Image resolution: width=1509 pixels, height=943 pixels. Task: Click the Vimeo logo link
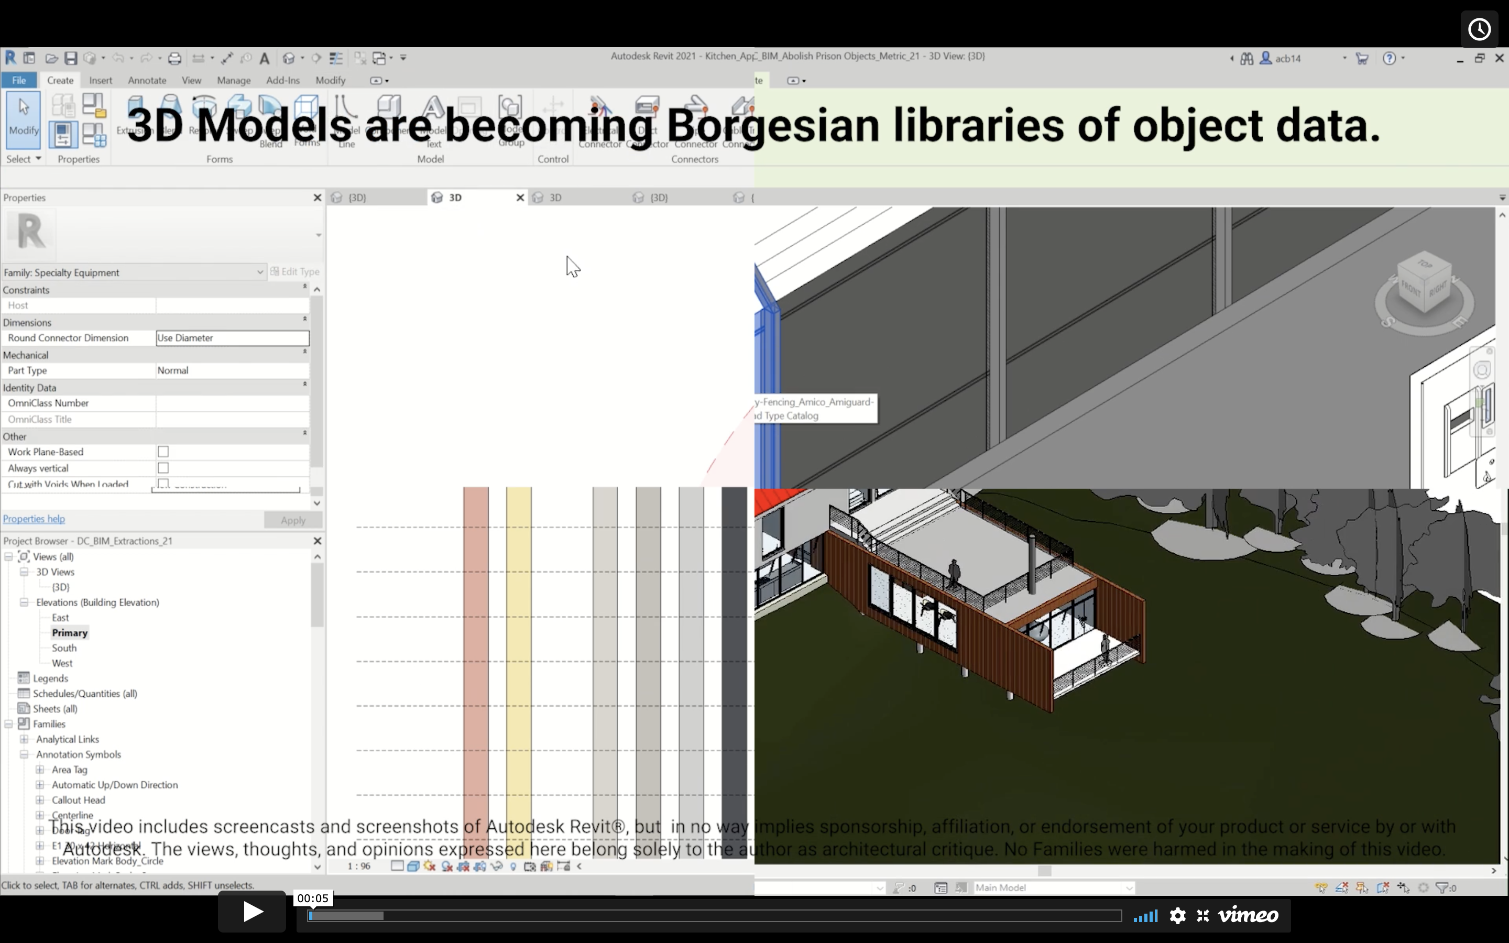pyautogui.click(x=1249, y=915)
